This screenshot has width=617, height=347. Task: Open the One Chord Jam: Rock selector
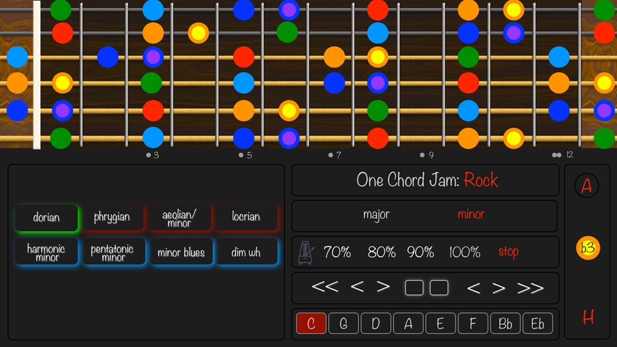[x=425, y=180]
